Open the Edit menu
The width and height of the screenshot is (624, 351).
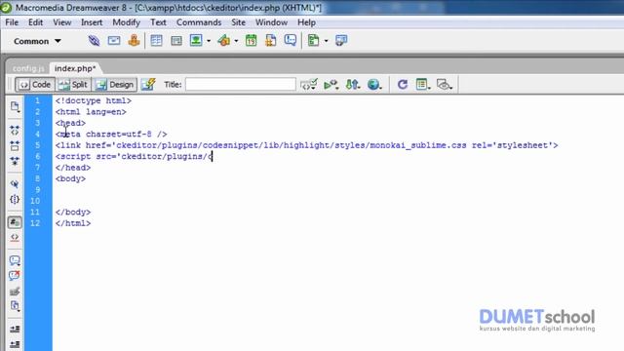pyautogui.click(x=35, y=22)
